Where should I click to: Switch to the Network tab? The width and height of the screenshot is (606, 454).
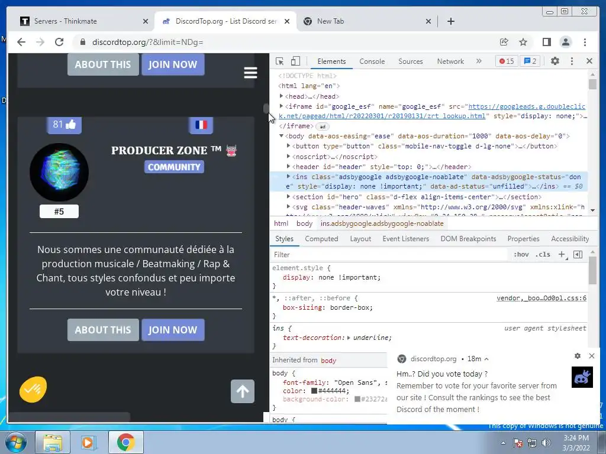(x=450, y=61)
